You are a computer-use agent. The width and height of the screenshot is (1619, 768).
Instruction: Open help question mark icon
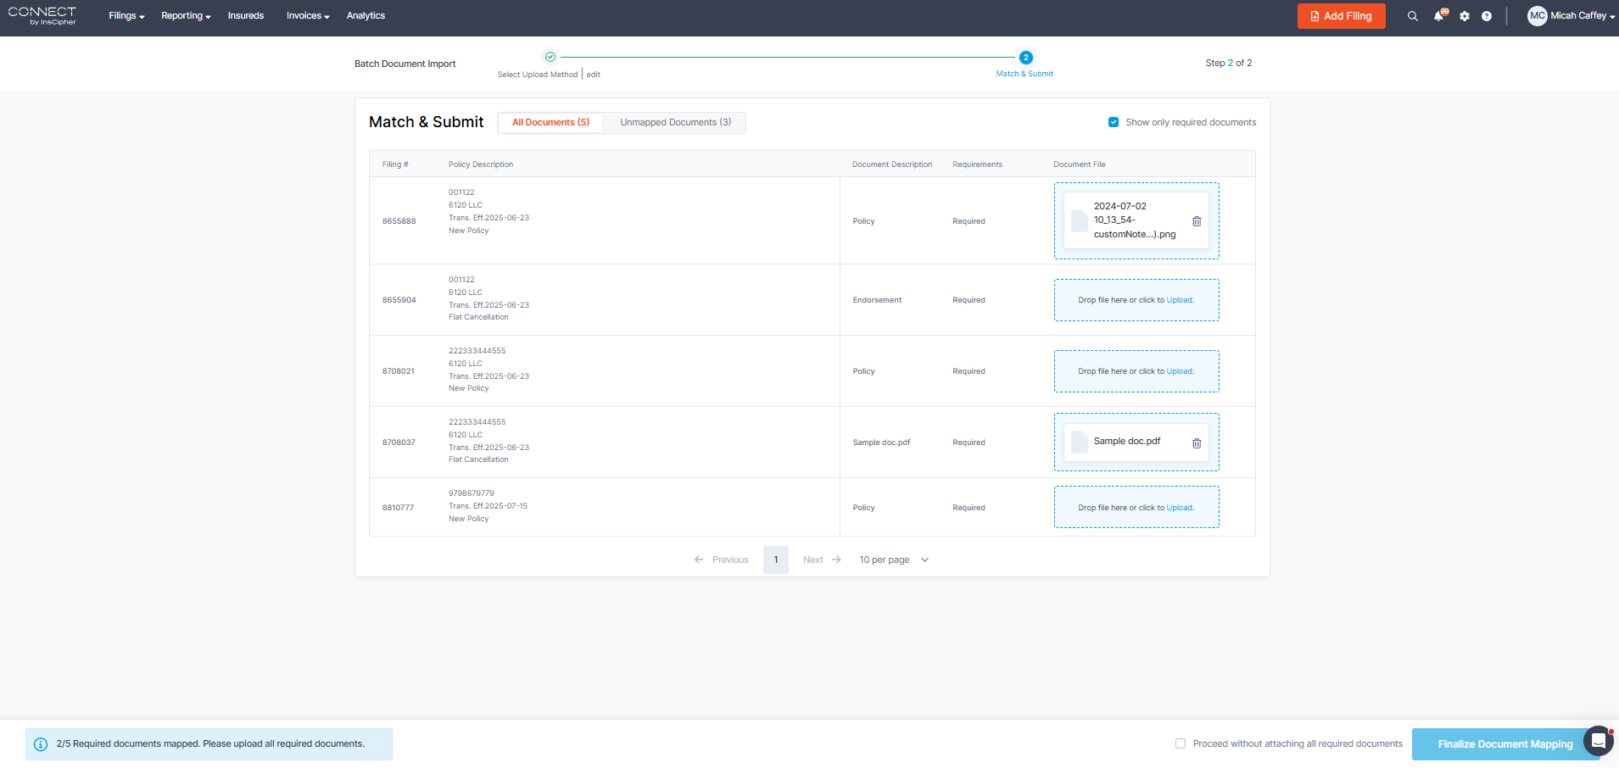click(1487, 16)
